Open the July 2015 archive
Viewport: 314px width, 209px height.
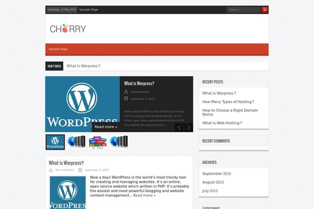[210, 191]
